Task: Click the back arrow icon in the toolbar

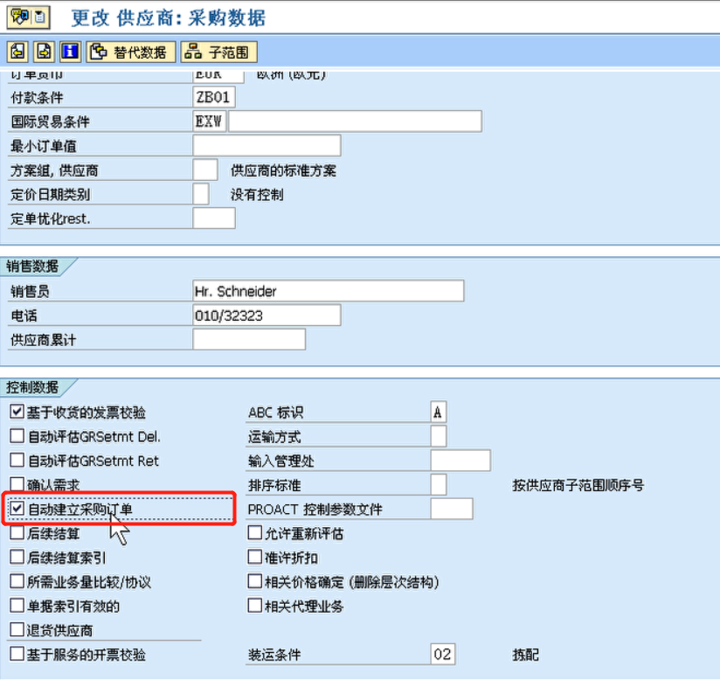Action: click(17, 51)
